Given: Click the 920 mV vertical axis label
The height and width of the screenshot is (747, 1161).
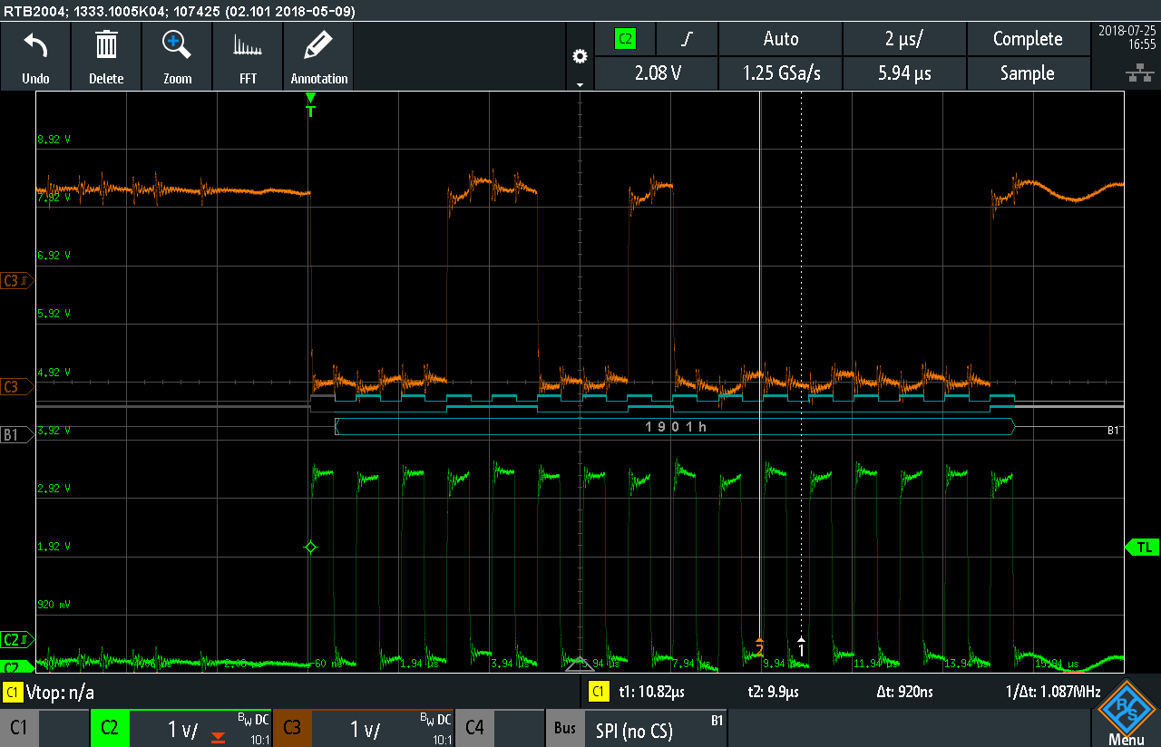Looking at the screenshot, I should coord(54,604).
